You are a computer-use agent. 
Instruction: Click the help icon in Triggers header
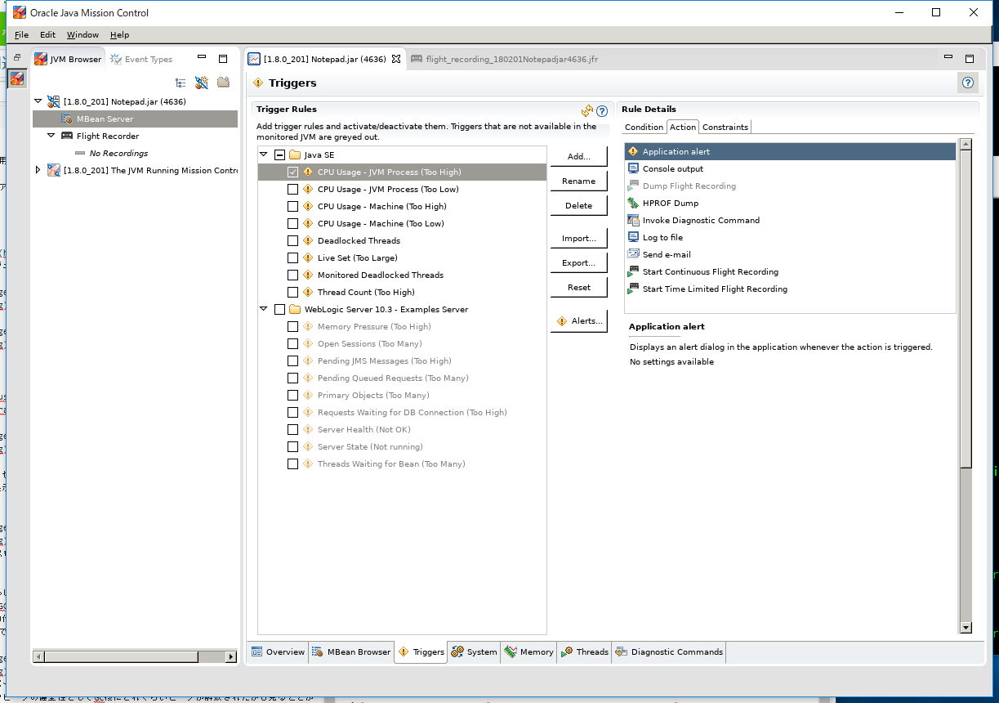pos(968,83)
